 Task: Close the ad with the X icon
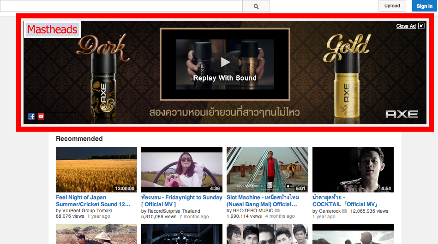point(421,26)
